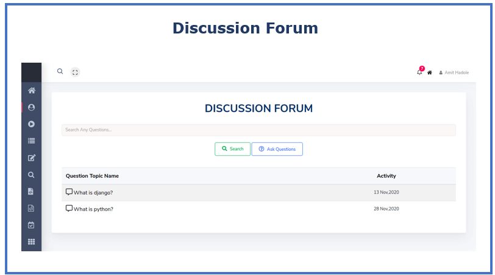Open the grid apps sidebar icon

pyautogui.click(x=31, y=242)
